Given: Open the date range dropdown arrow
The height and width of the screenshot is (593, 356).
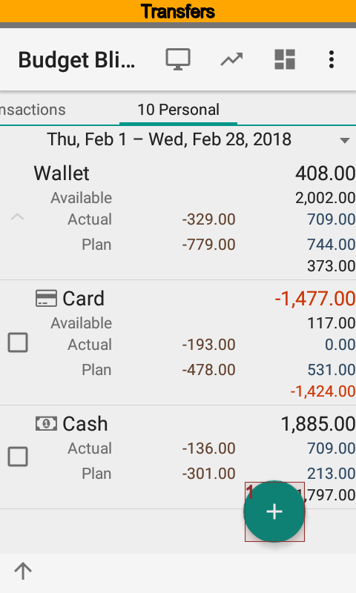Looking at the screenshot, I should (x=345, y=141).
